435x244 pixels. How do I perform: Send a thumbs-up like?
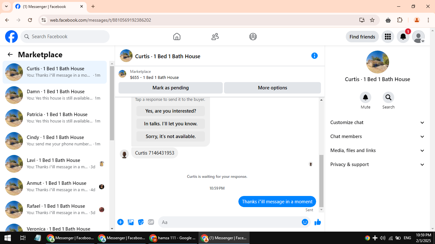pyautogui.click(x=318, y=222)
